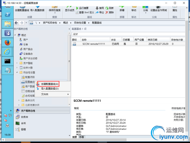Click the navigation tree scroll-down arrow
This screenshot has width=190, height=143.
coord(69,104)
